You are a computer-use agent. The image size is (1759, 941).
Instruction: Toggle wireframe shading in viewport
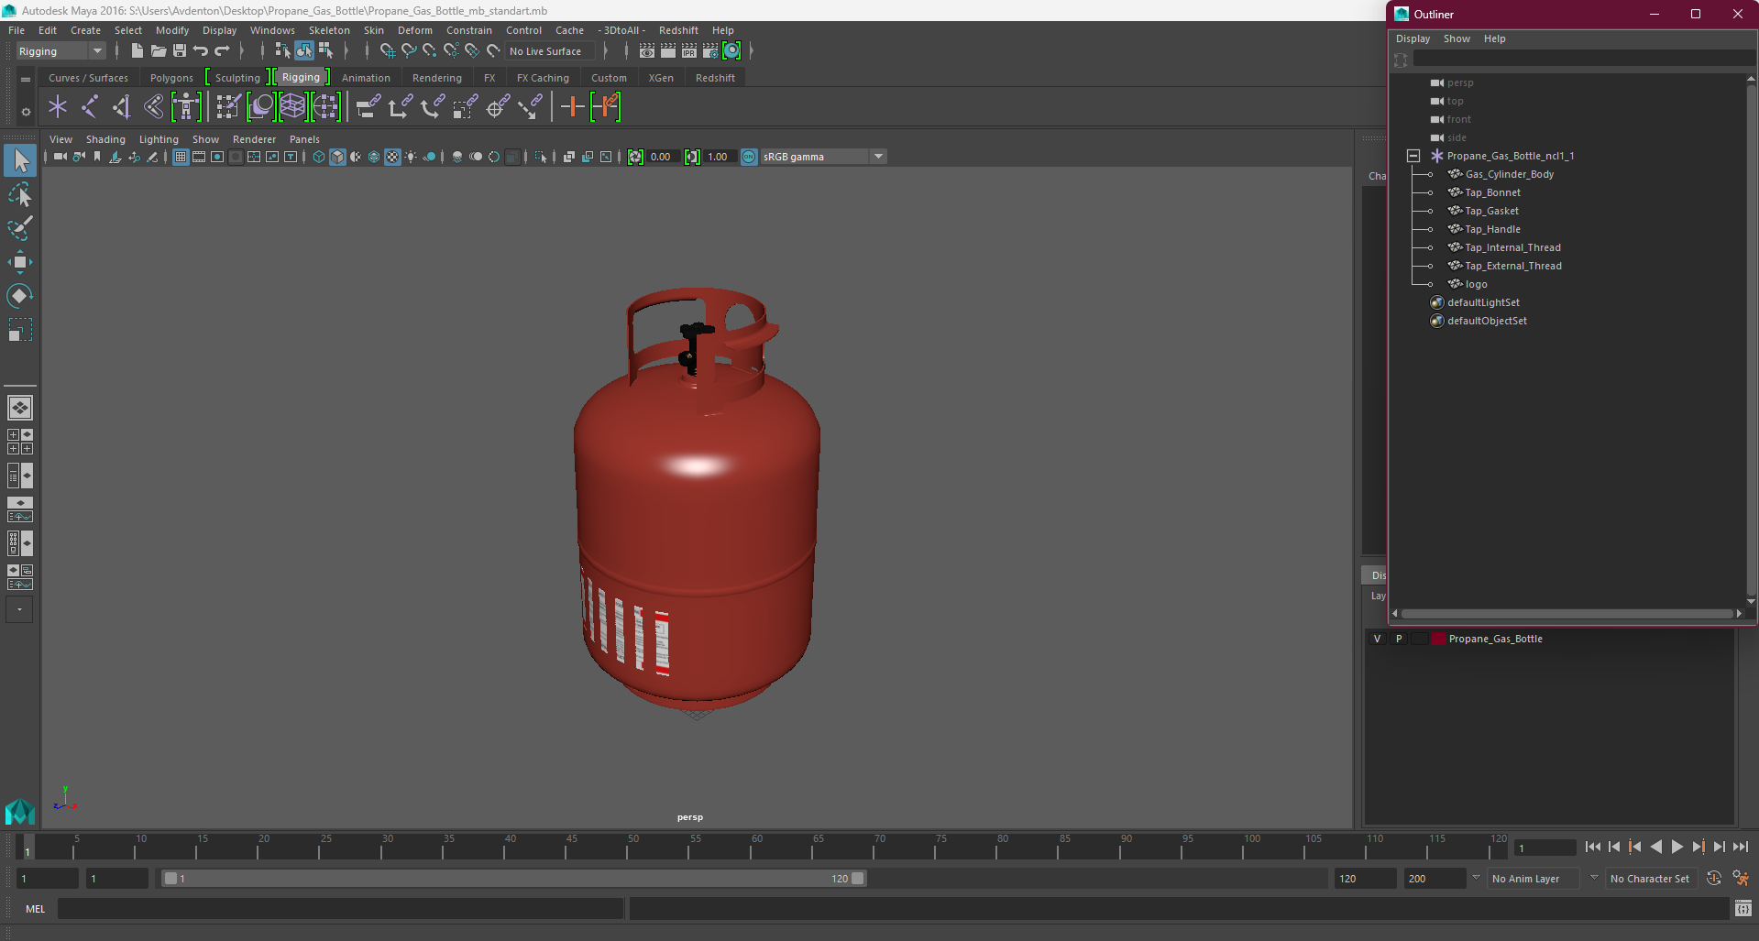(319, 157)
